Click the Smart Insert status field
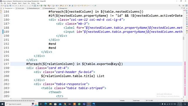This screenshot has height=106, width=188. click(x=136, y=101)
